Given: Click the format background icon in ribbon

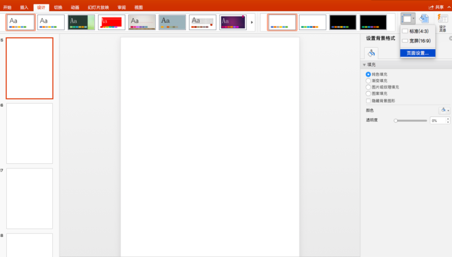Looking at the screenshot, I should 424,19.
